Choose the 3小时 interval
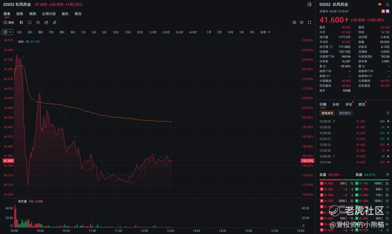The image size is (392, 234). 180,32
